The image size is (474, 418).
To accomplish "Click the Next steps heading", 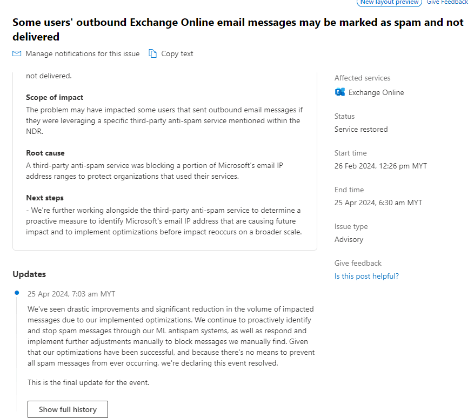I will pyautogui.click(x=45, y=198).
